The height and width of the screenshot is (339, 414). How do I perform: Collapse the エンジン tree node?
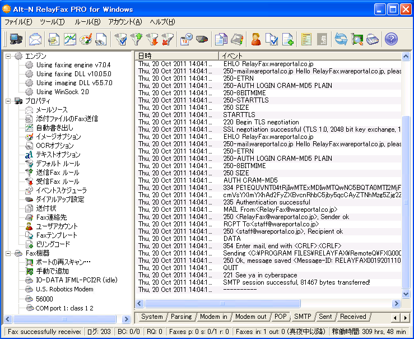pyautogui.click(x=8, y=56)
